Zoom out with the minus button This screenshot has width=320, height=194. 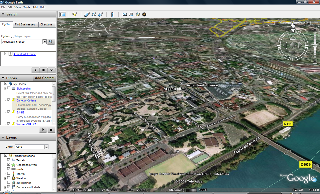pos(315,61)
